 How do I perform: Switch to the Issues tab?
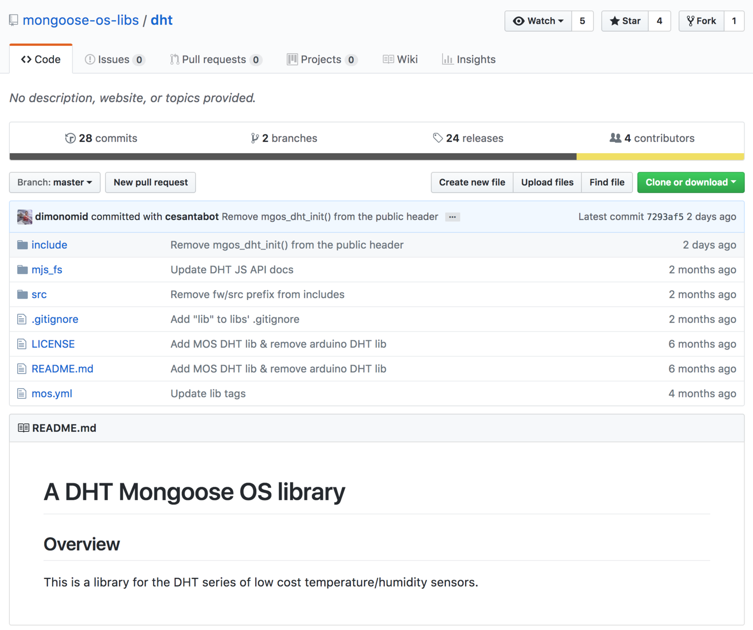pos(114,59)
